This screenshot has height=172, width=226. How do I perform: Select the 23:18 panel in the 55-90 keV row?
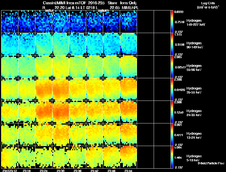pyautogui.click(x=27, y=67)
